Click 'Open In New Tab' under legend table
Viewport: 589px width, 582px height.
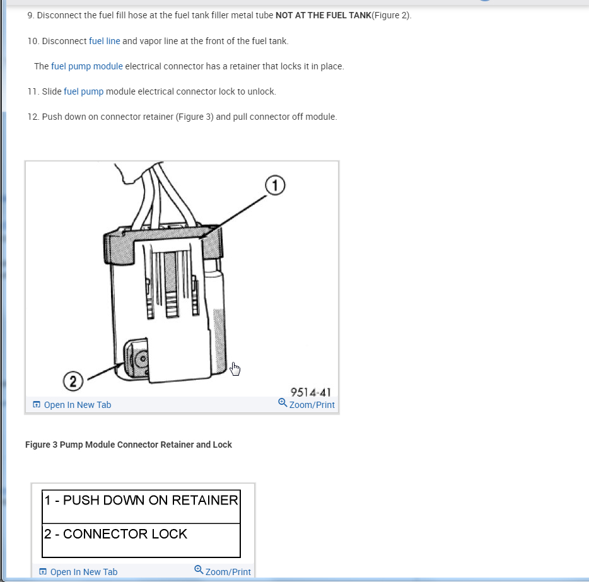(84, 572)
